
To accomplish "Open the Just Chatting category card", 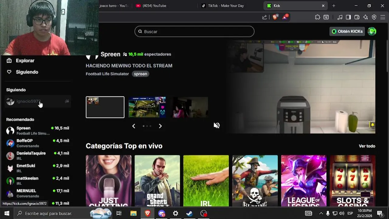I will point(108,181).
